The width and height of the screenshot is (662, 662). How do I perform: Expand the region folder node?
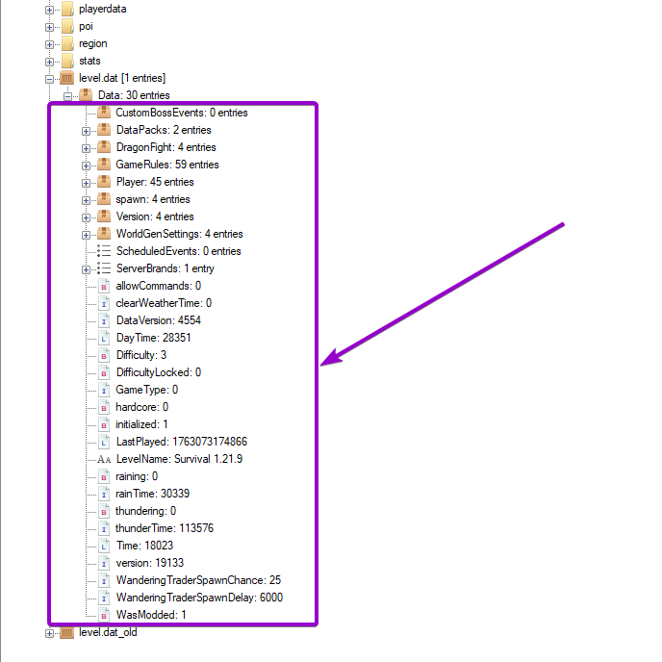pyautogui.click(x=49, y=44)
